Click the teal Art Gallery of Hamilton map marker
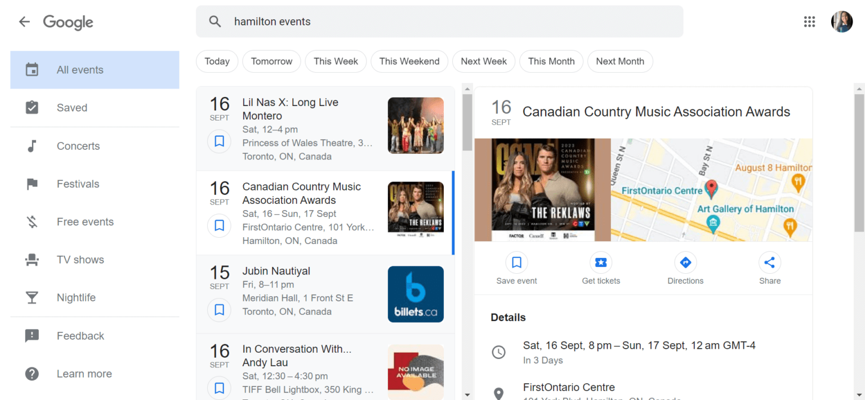 tap(714, 224)
